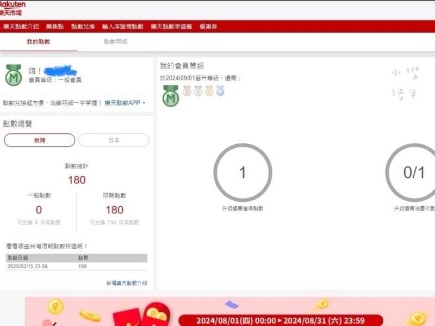Select the gold G medal icon
Viewport: 435px width, 326px height.
209,91
